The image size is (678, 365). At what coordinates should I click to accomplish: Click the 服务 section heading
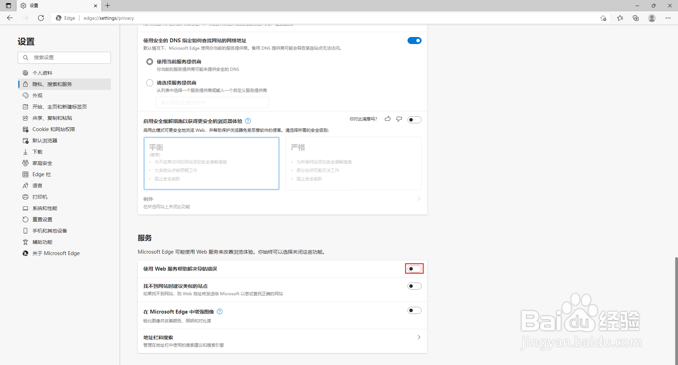[x=145, y=238]
